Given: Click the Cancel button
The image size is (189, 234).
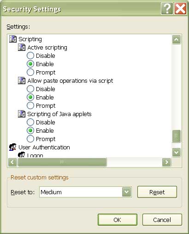Looking at the screenshot, I should coord(162,220).
